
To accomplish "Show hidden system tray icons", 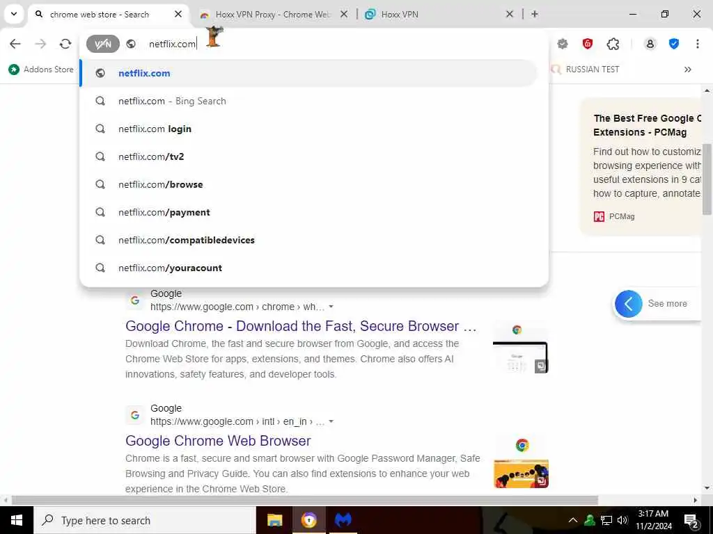I will click(573, 520).
